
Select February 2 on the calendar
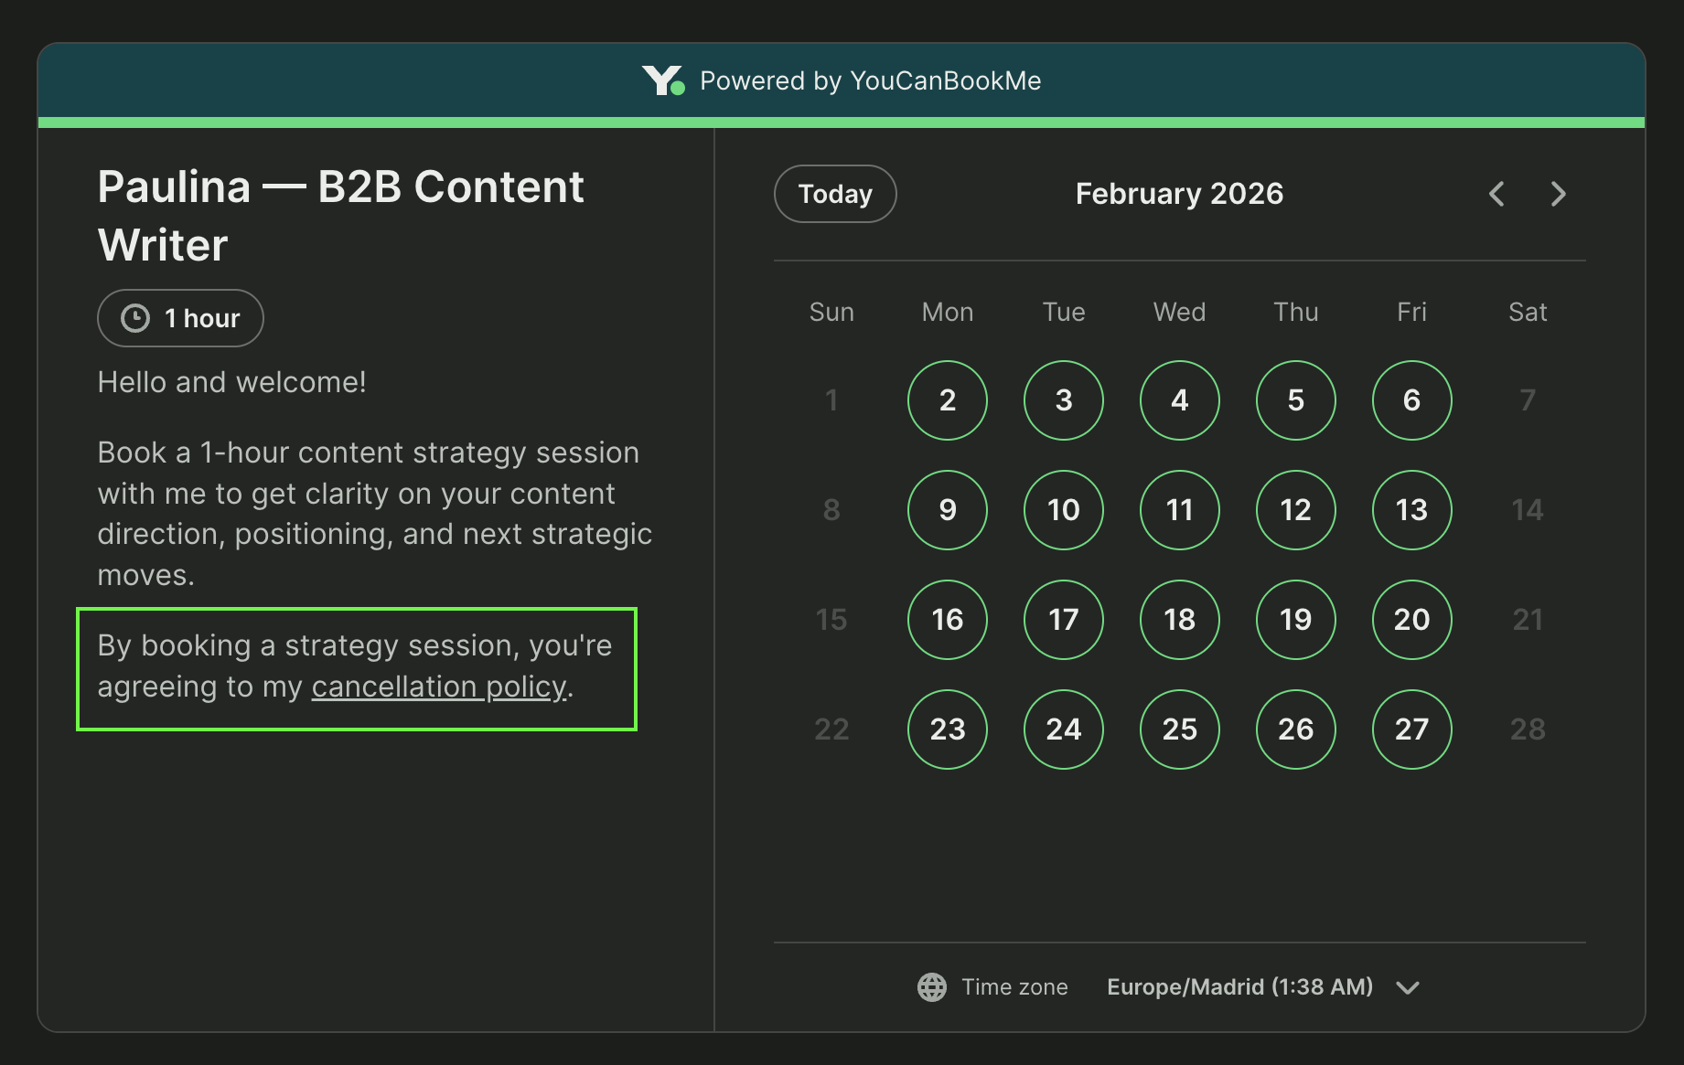pos(947,400)
